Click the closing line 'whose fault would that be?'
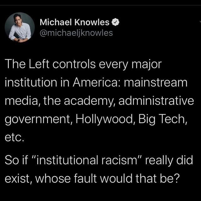This screenshot has width=201, height=201. [x=107, y=178]
